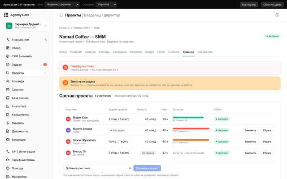The width and height of the screenshot is (287, 179).
Task: Switch to the Расходы tab
Action: 104,52
